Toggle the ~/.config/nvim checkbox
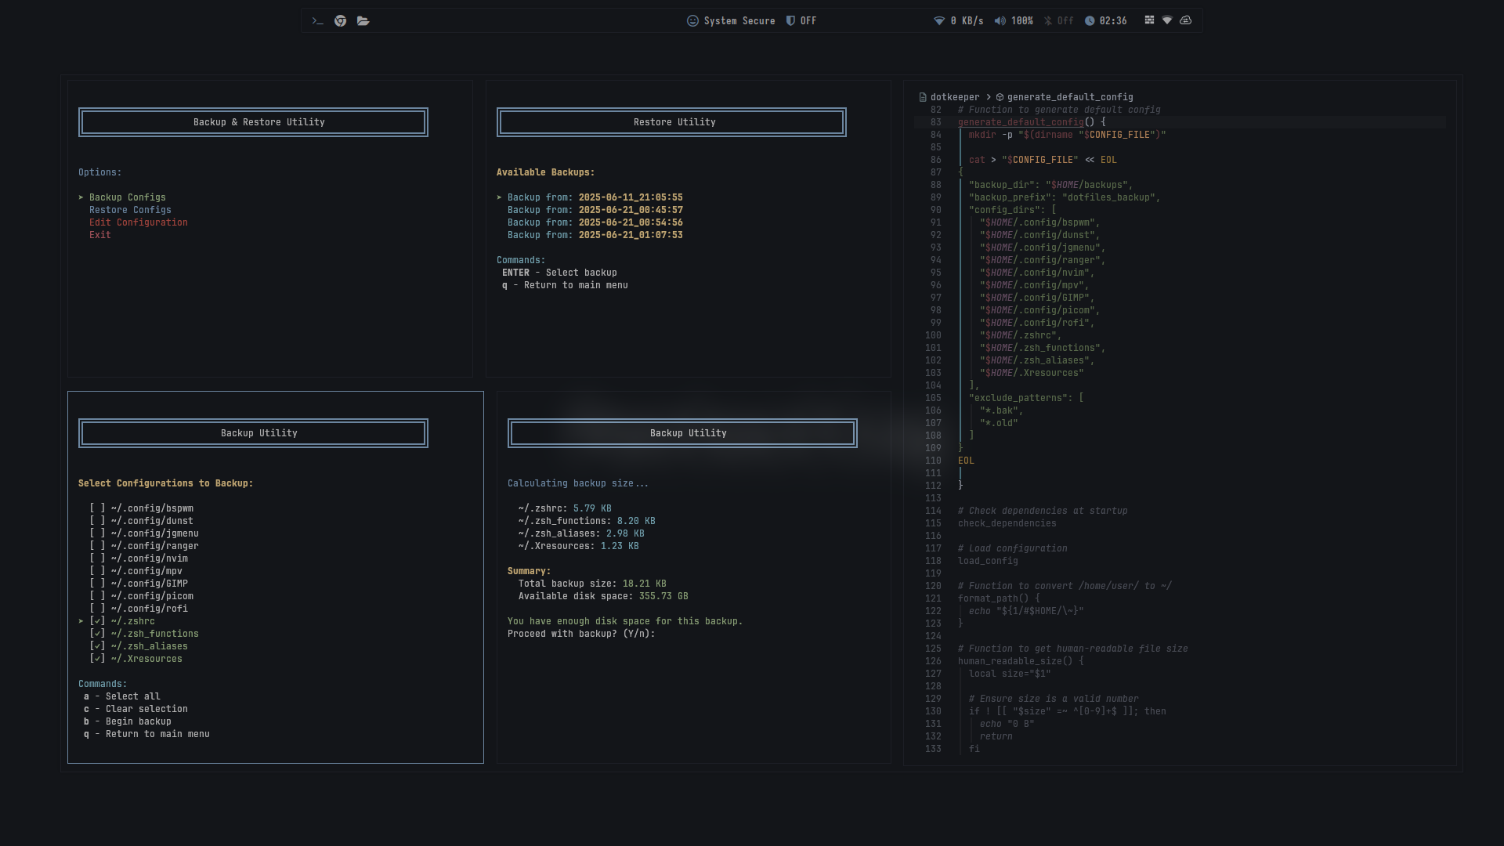The image size is (1504, 846). coord(97,559)
